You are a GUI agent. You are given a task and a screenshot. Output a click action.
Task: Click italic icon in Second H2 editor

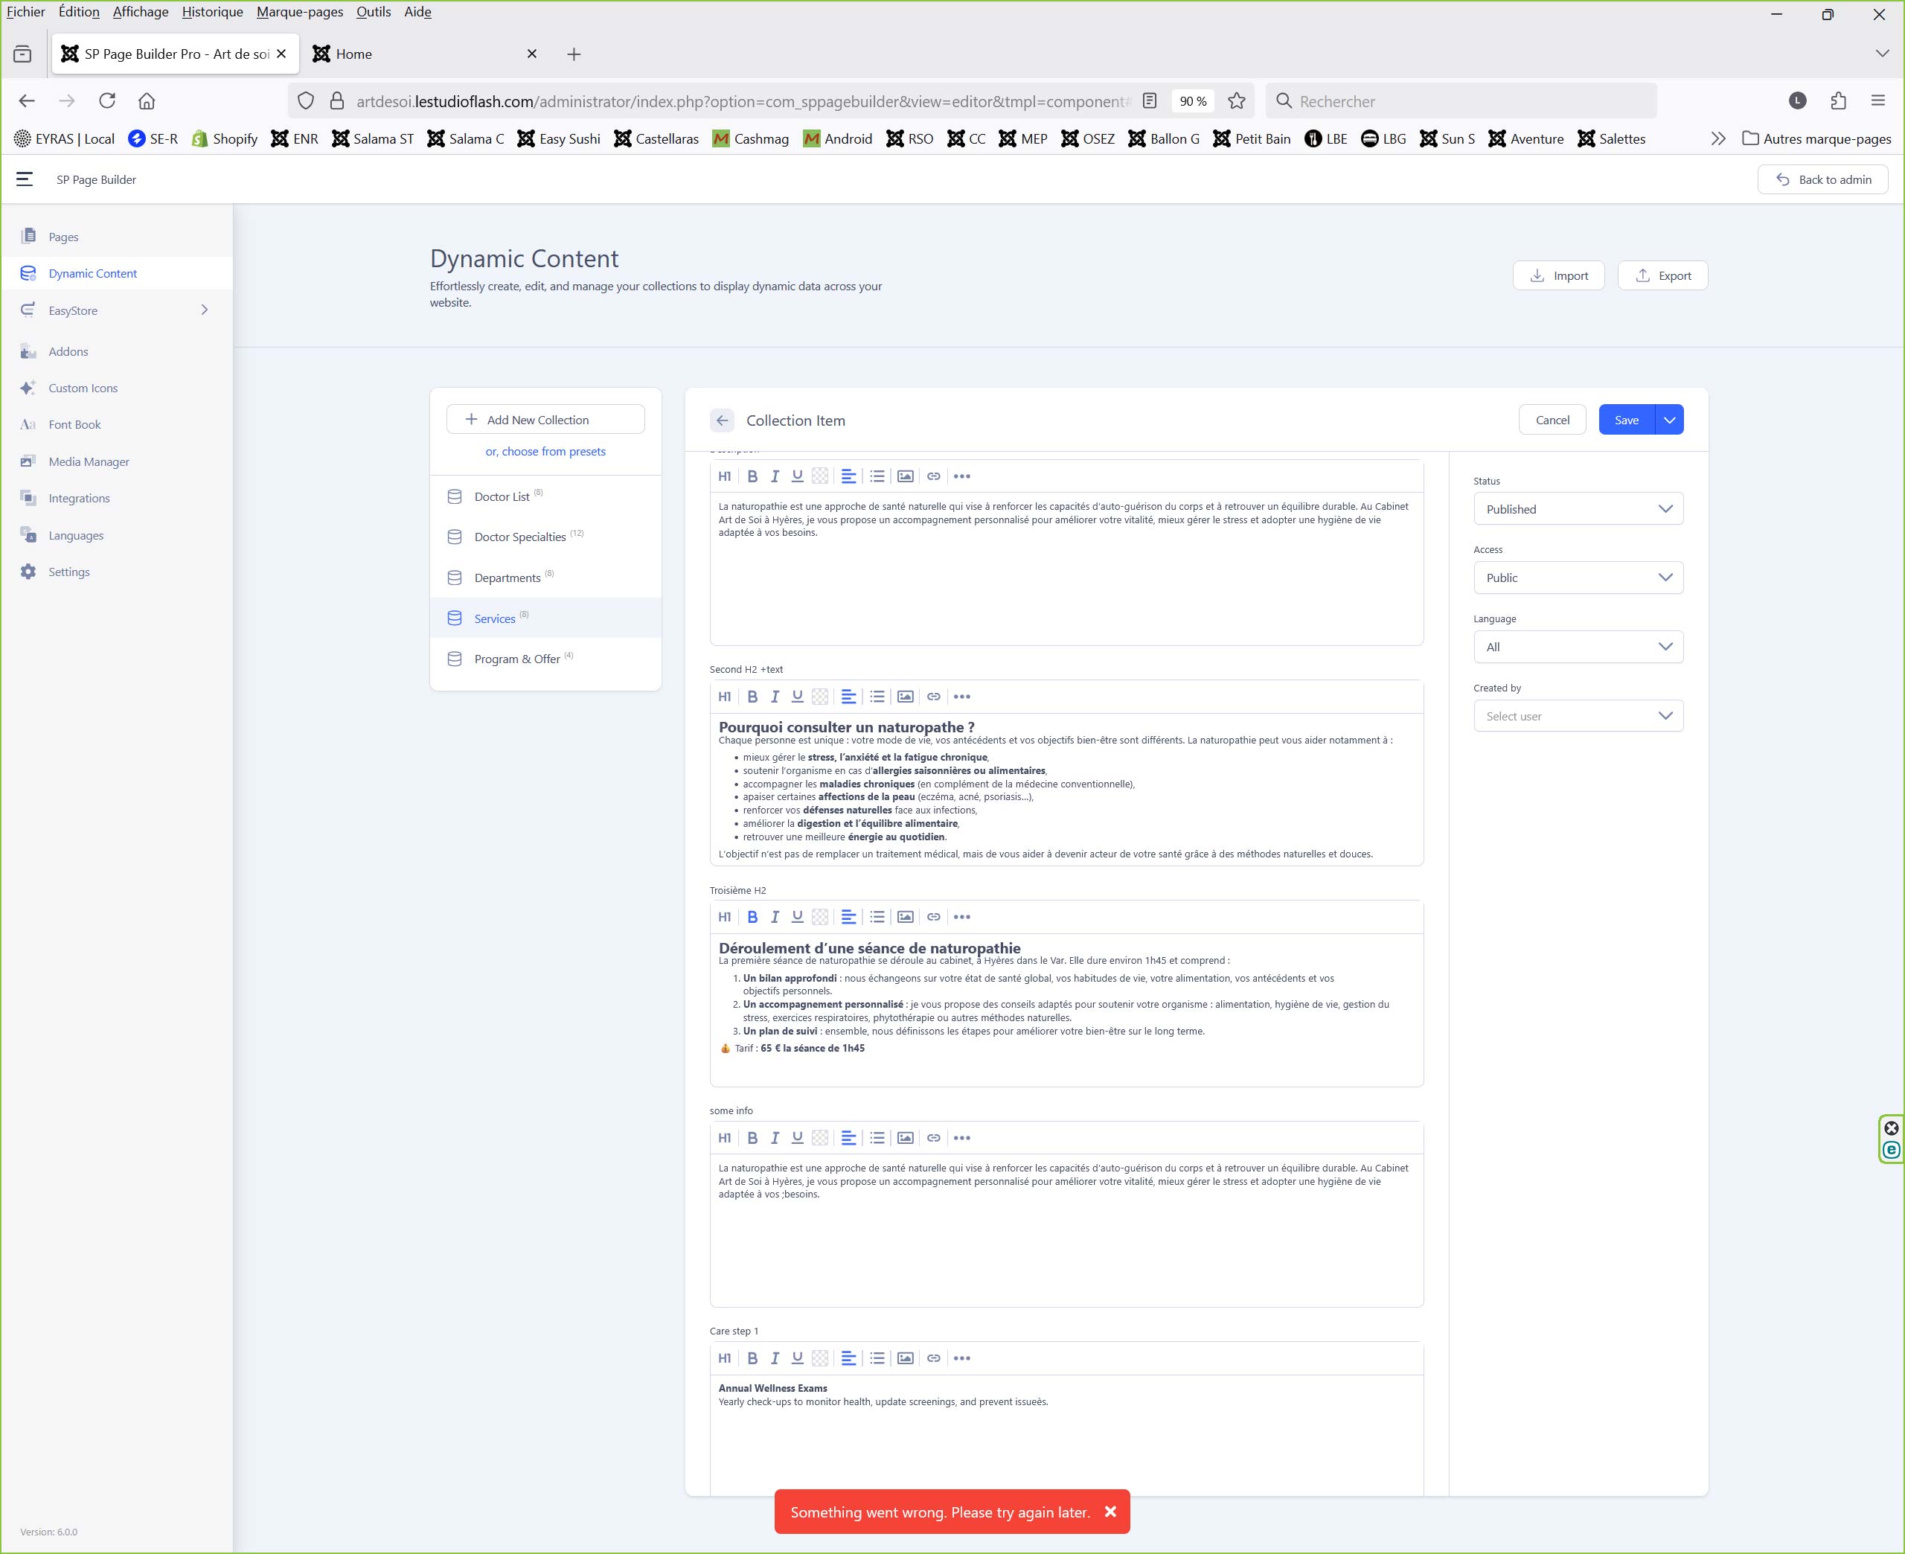coord(775,697)
